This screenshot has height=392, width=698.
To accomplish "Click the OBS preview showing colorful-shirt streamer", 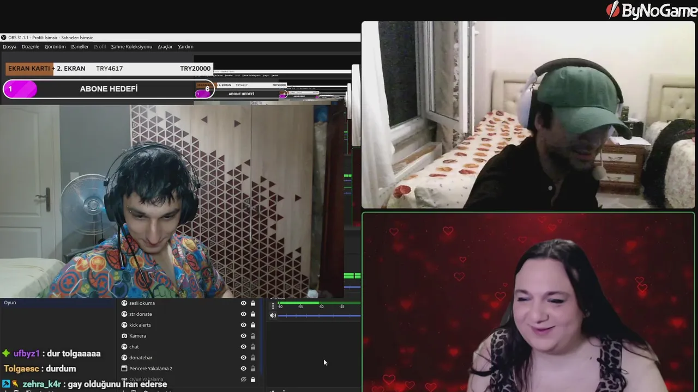I will coord(172,201).
